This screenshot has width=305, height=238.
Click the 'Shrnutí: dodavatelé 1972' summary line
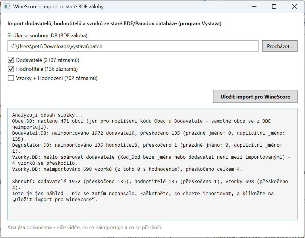tap(150, 184)
